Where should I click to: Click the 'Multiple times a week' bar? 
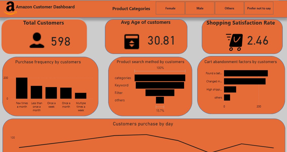[81, 95]
